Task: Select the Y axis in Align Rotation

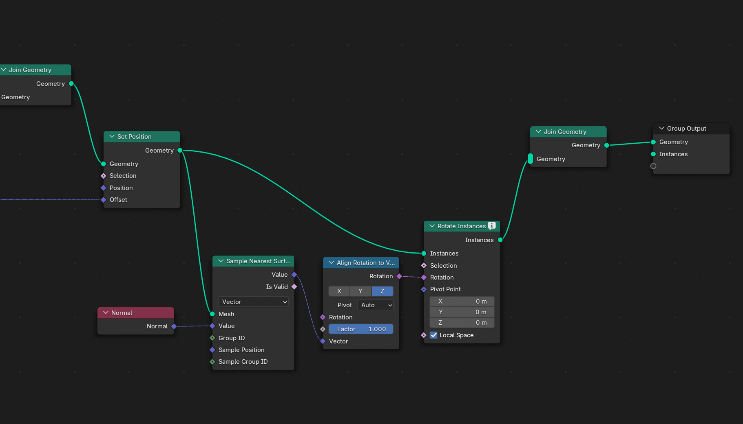Action: point(360,291)
